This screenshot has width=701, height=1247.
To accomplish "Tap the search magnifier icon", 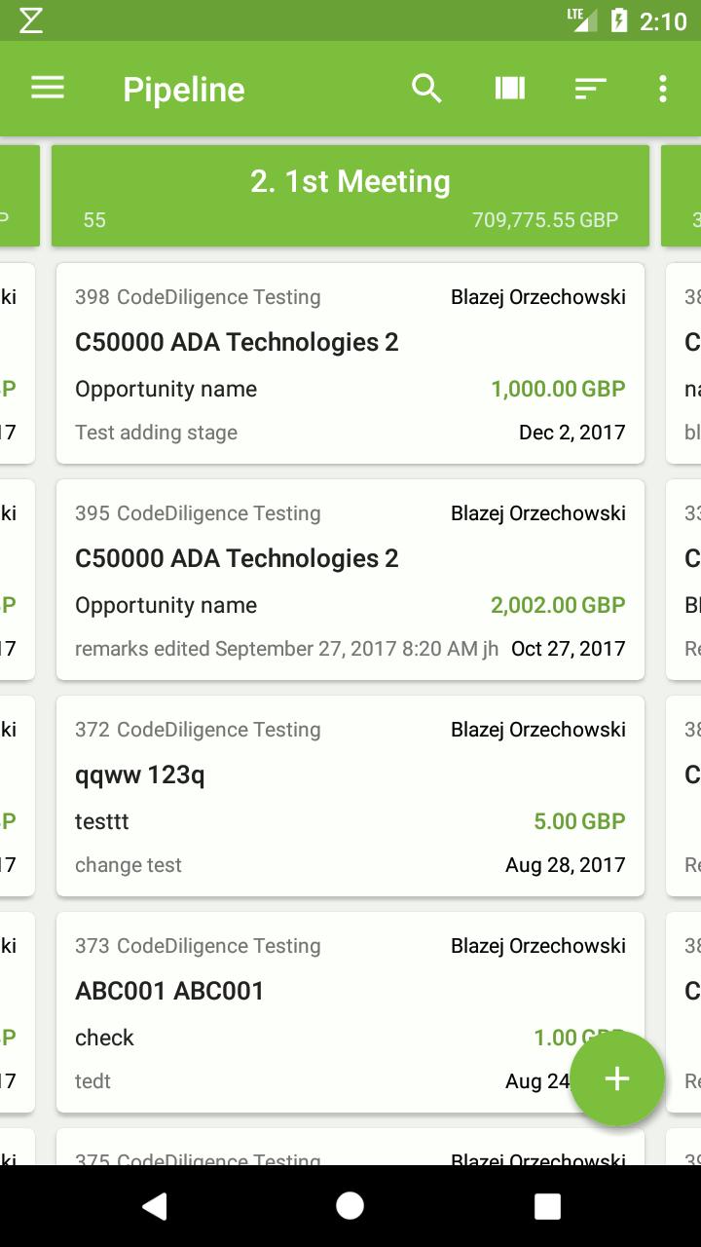I will 426,89.
